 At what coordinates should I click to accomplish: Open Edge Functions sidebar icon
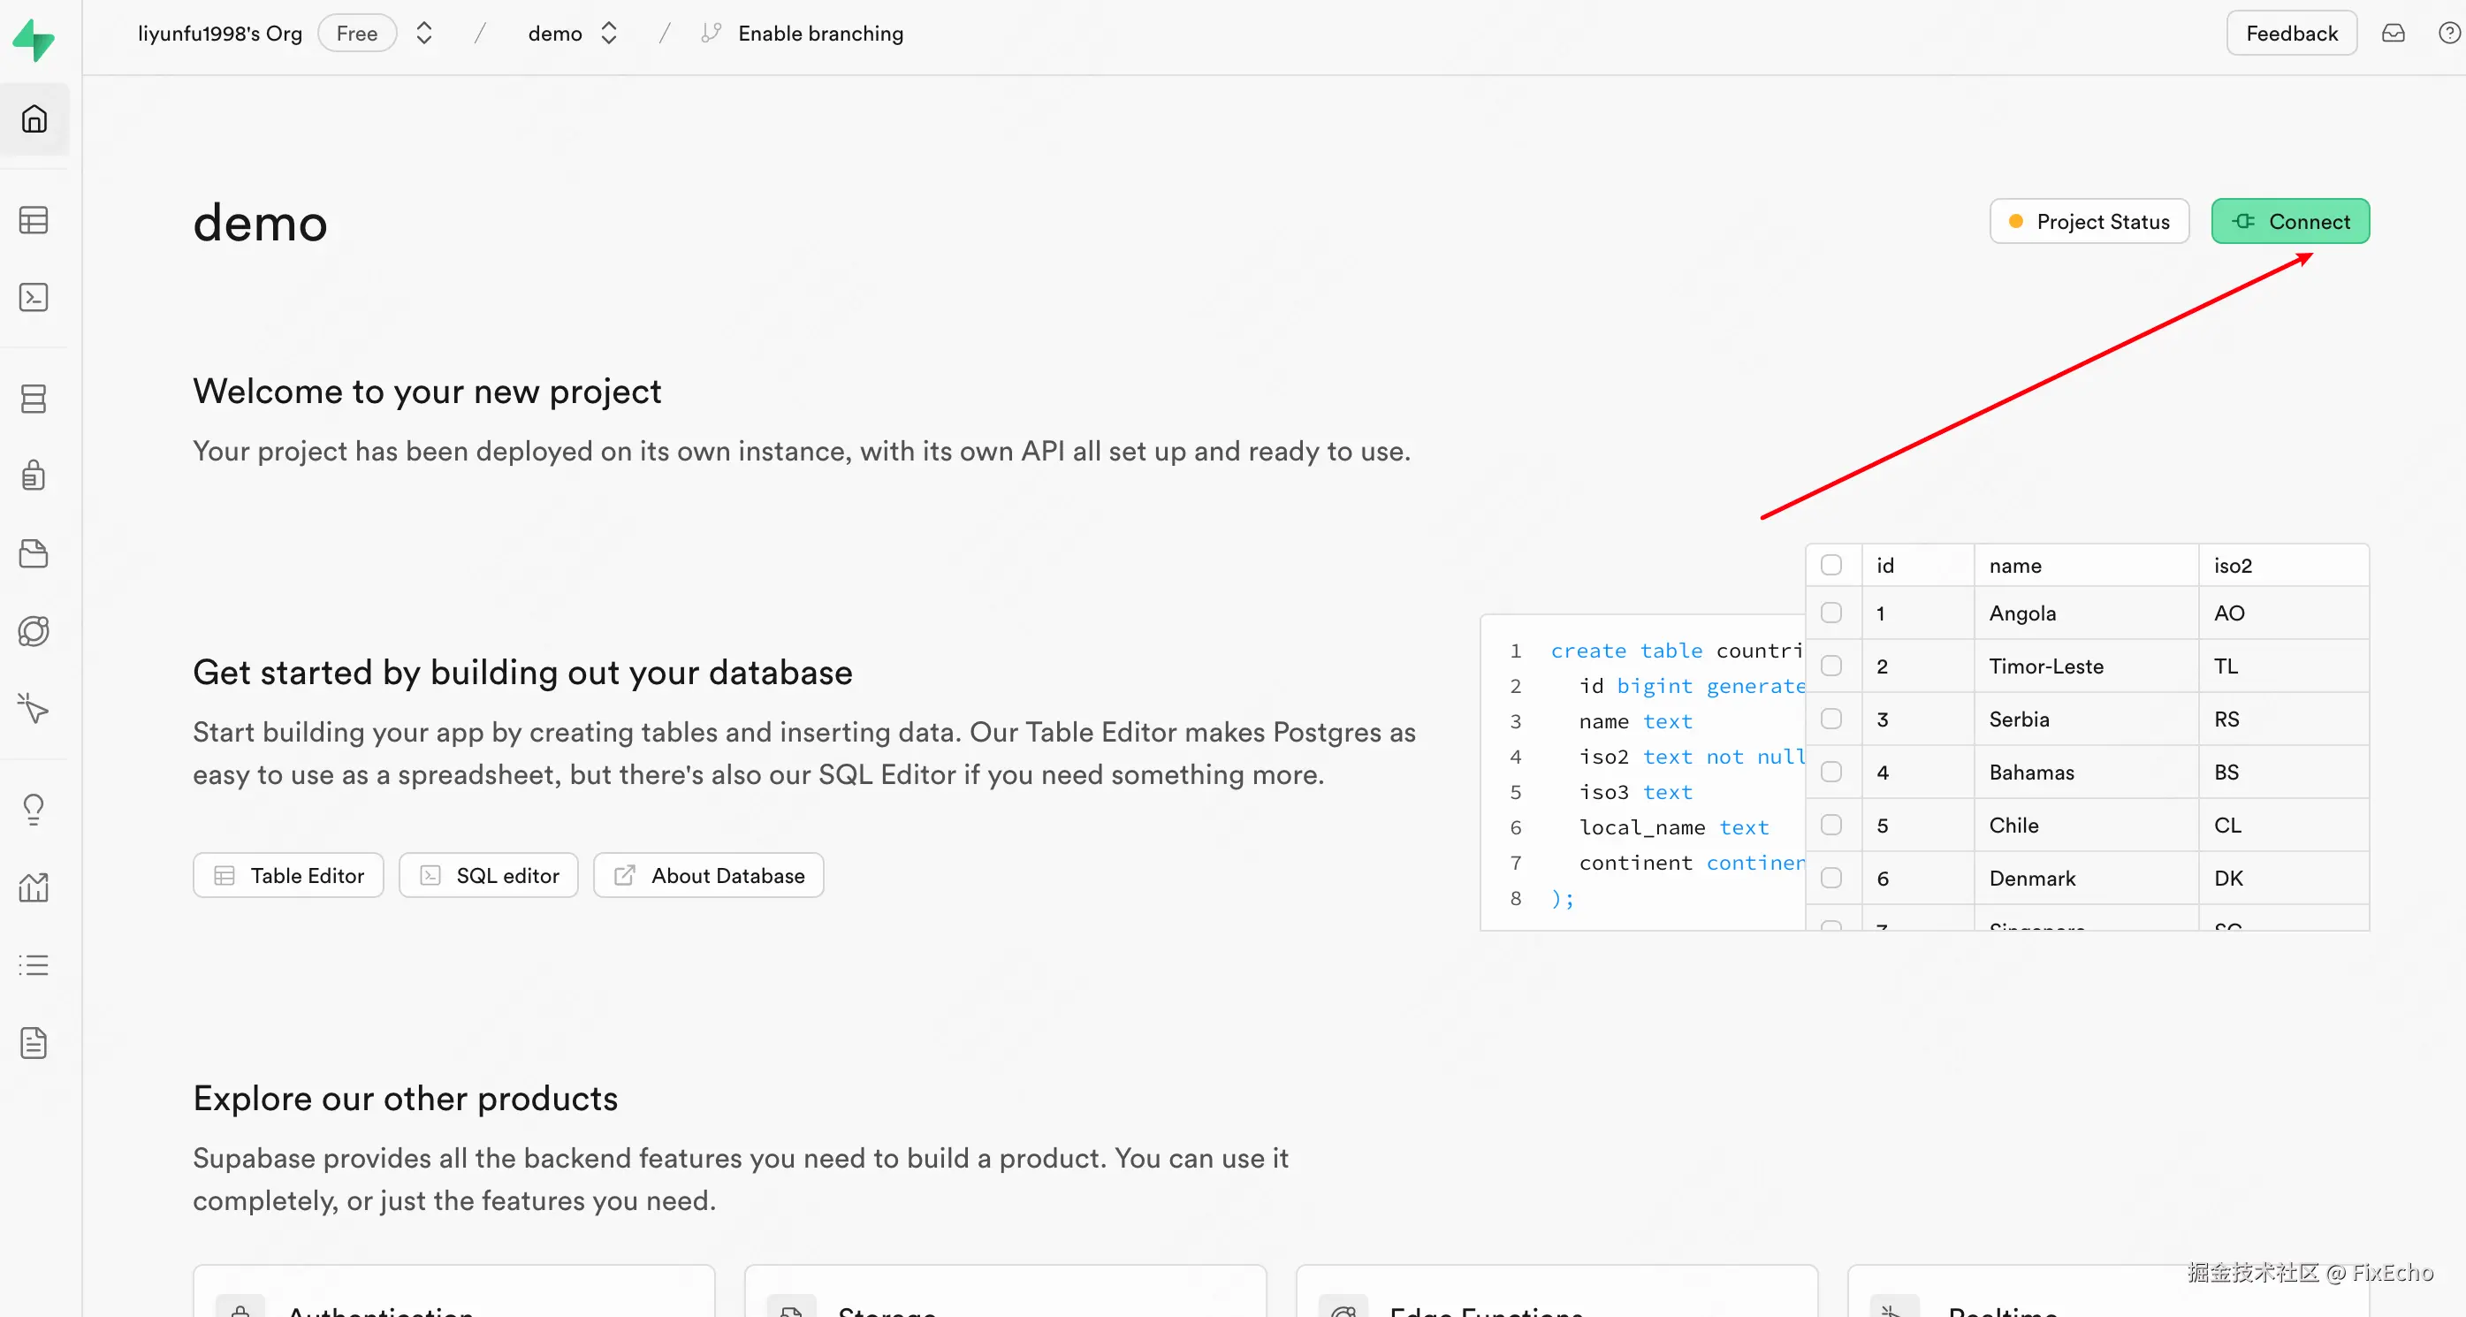[34, 631]
